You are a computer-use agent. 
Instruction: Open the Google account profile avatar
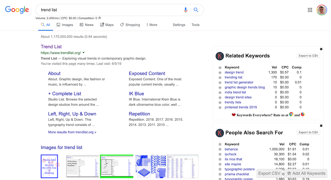click(x=322, y=10)
